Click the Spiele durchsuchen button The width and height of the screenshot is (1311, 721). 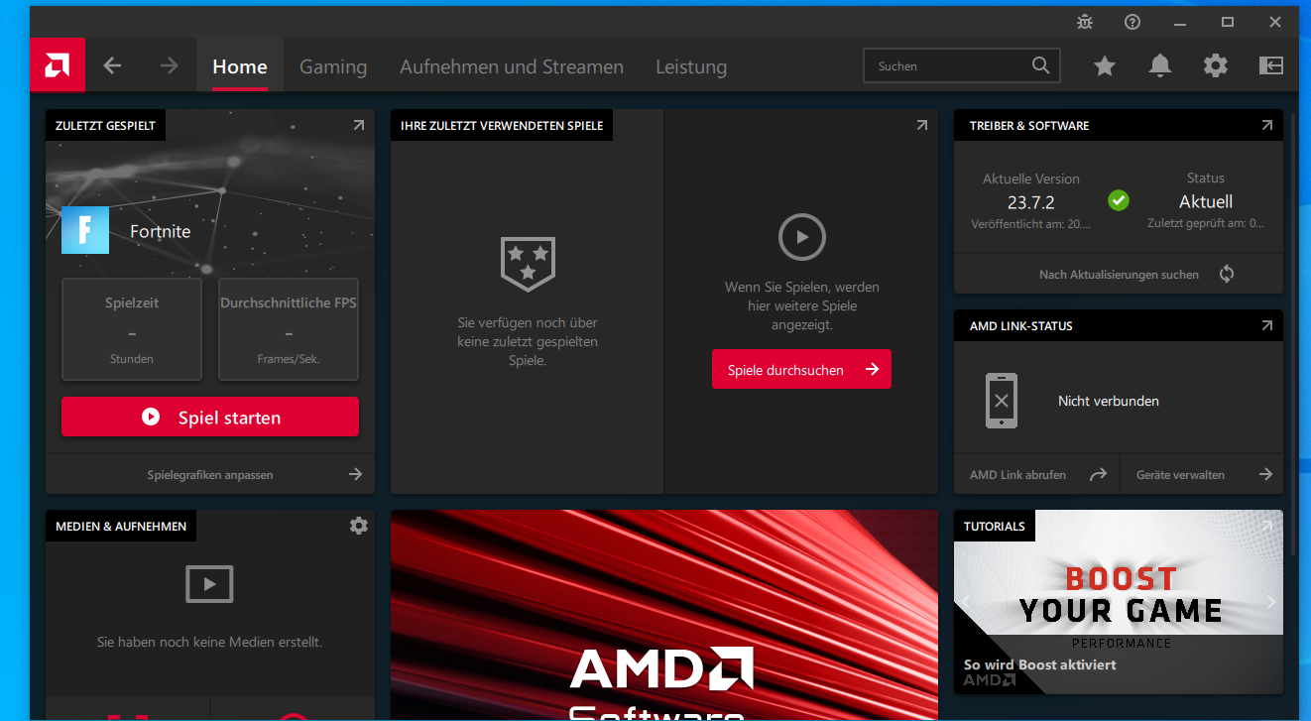(x=801, y=369)
